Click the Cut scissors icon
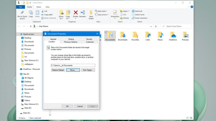Screen dimensions: 216x121 click(x=42, y=11)
